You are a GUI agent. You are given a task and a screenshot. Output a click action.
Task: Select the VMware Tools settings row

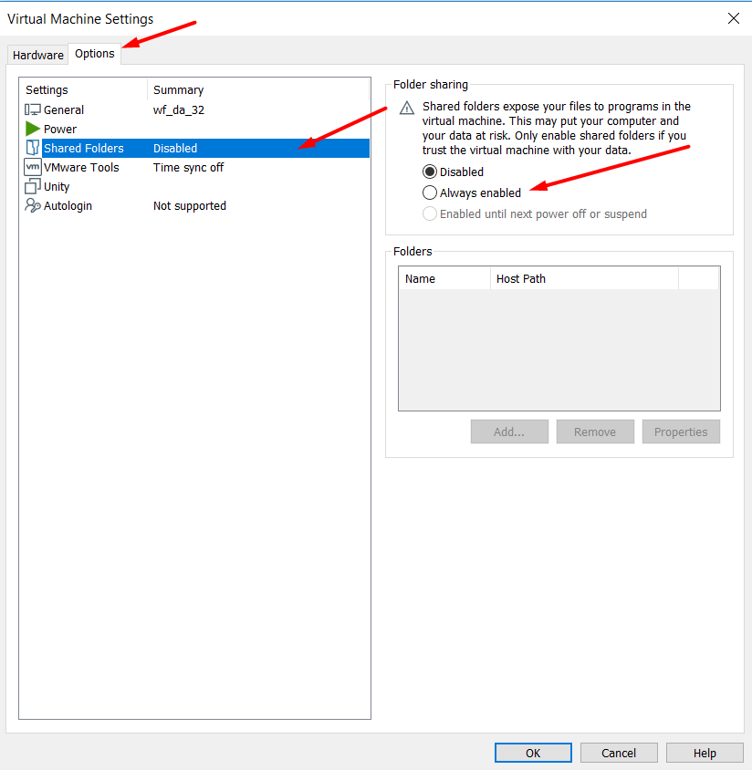[196, 167]
